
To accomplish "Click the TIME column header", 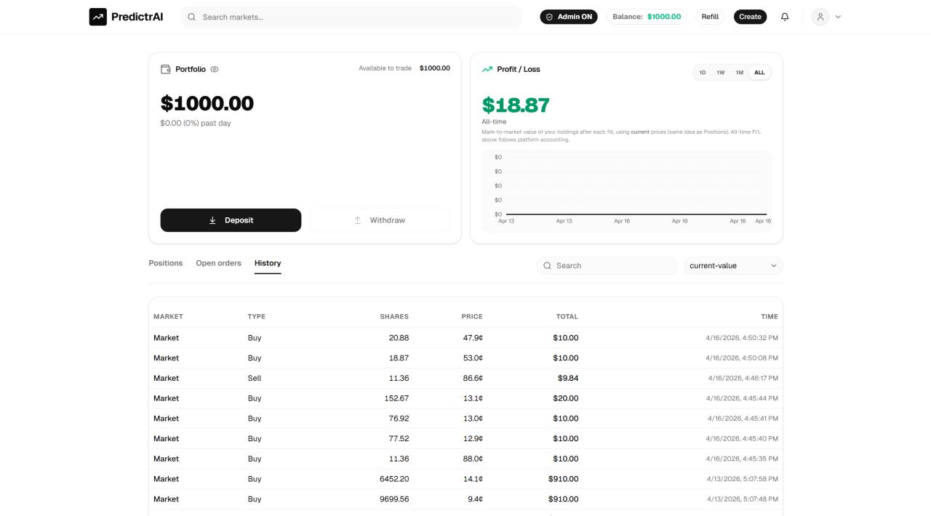I will pyautogui.click(x=770, y=317).
